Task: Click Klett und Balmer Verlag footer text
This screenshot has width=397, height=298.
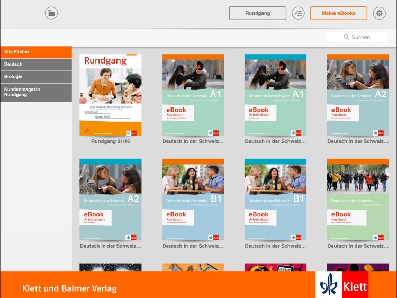Action: (70, 288)
